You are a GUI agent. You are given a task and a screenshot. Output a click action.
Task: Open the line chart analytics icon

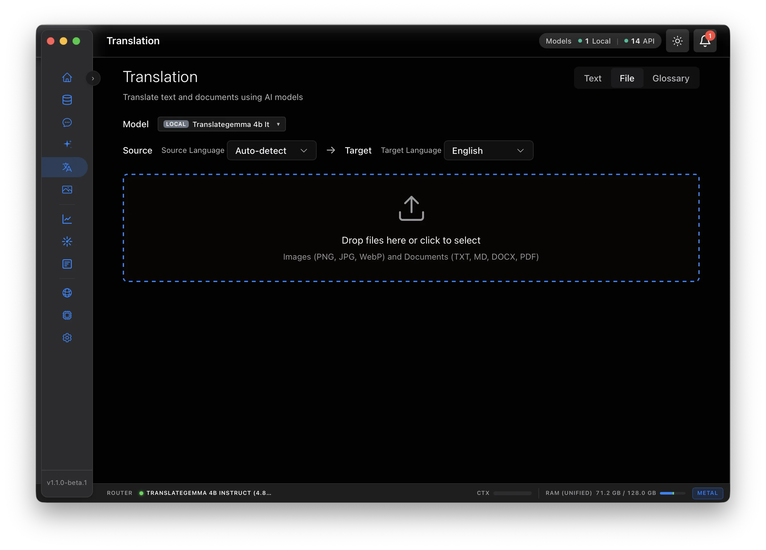(x=67, y=219)
